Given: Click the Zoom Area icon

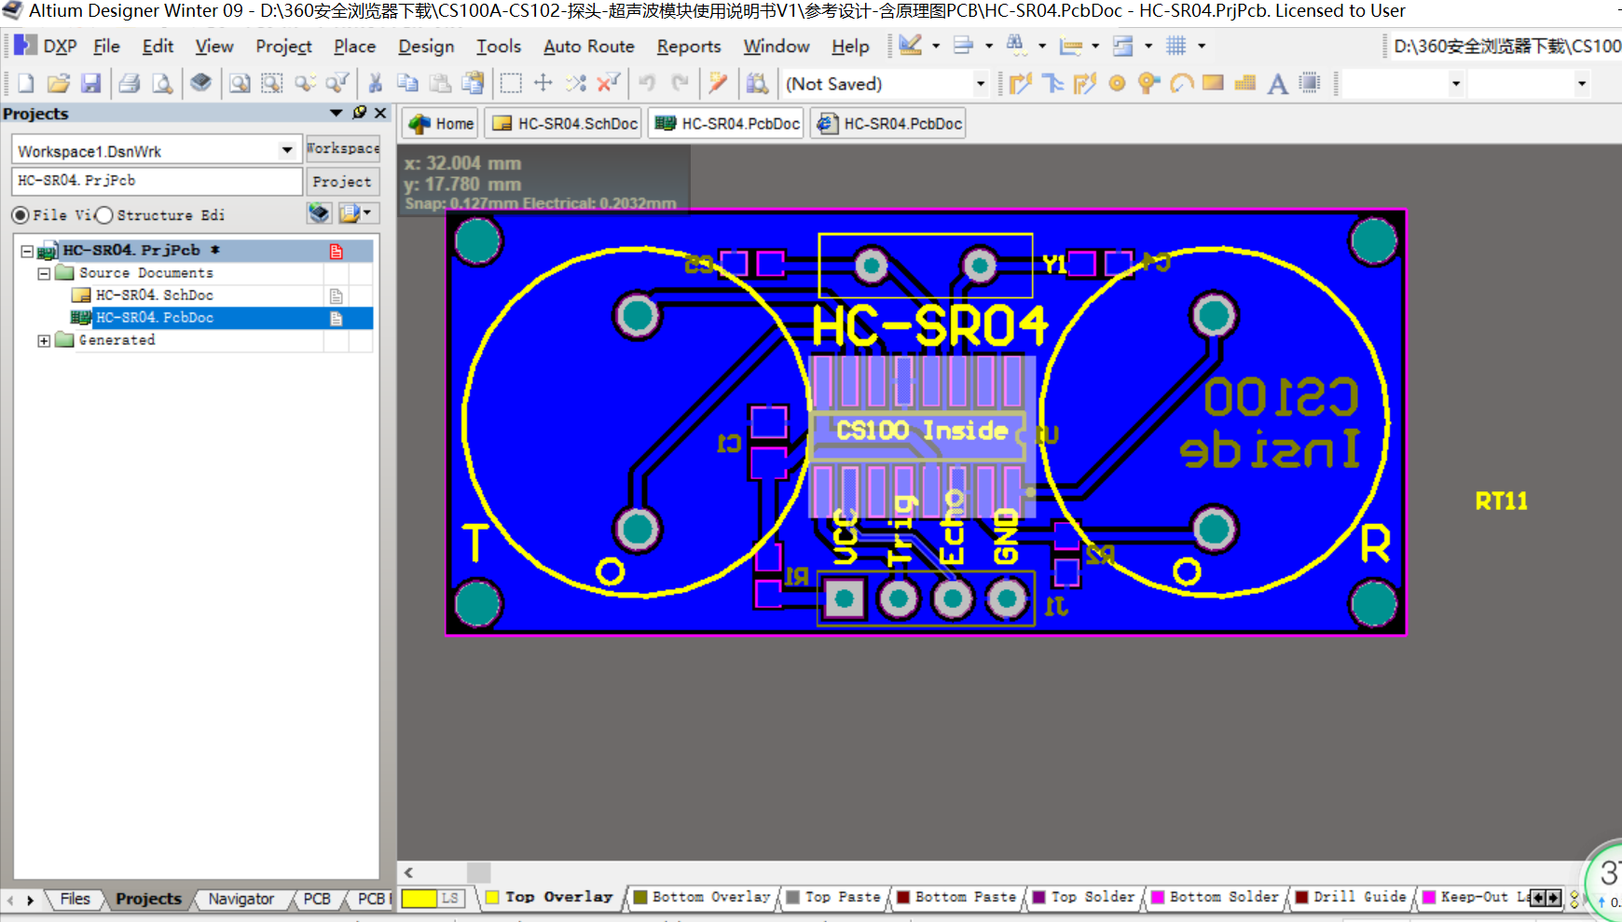Looking at the screenshot, I should (271, 84).
